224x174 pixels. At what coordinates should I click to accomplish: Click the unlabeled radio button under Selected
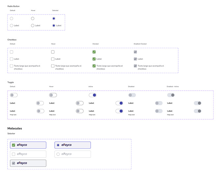coord(54,18)
